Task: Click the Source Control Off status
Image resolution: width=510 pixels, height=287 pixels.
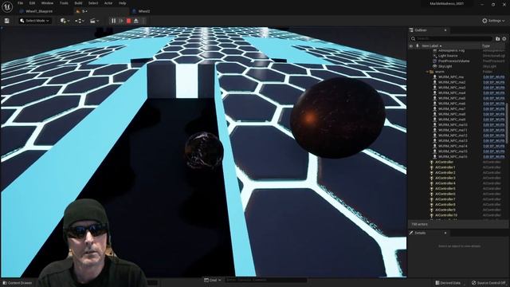Action: 488,283
